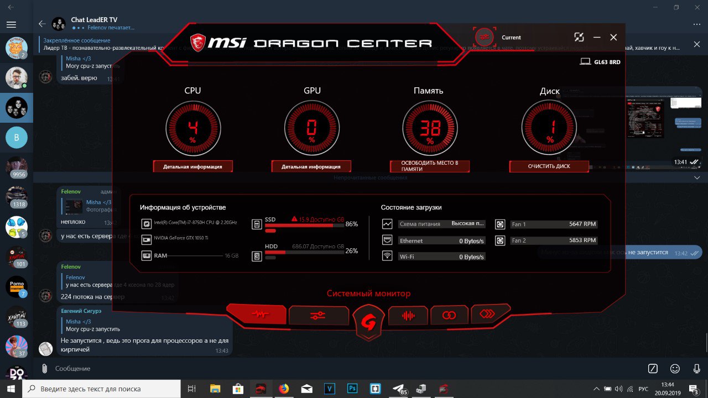708x398 pixels.
Task: Open the voice/audio waveform tab
Action: point(408,315)
